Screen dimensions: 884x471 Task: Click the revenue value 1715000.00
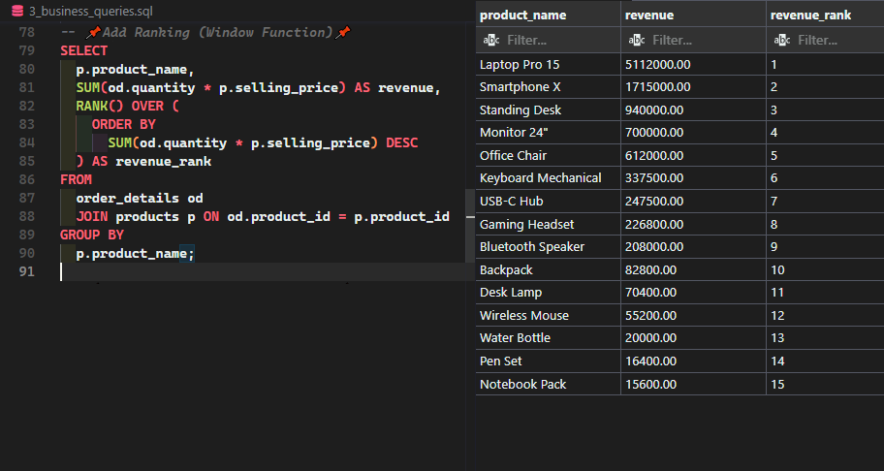(x=657, y=87)
